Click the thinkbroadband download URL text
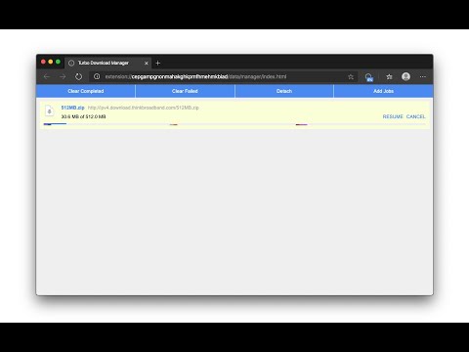469x352 pixels. tap(144, 108)
